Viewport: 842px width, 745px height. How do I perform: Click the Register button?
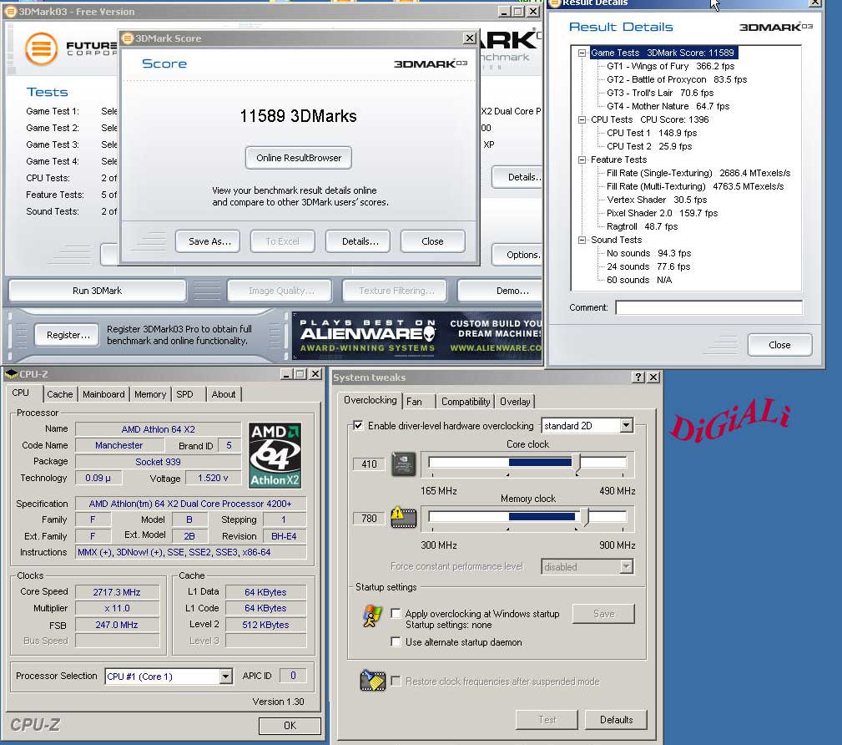click(x=68, y=335)
